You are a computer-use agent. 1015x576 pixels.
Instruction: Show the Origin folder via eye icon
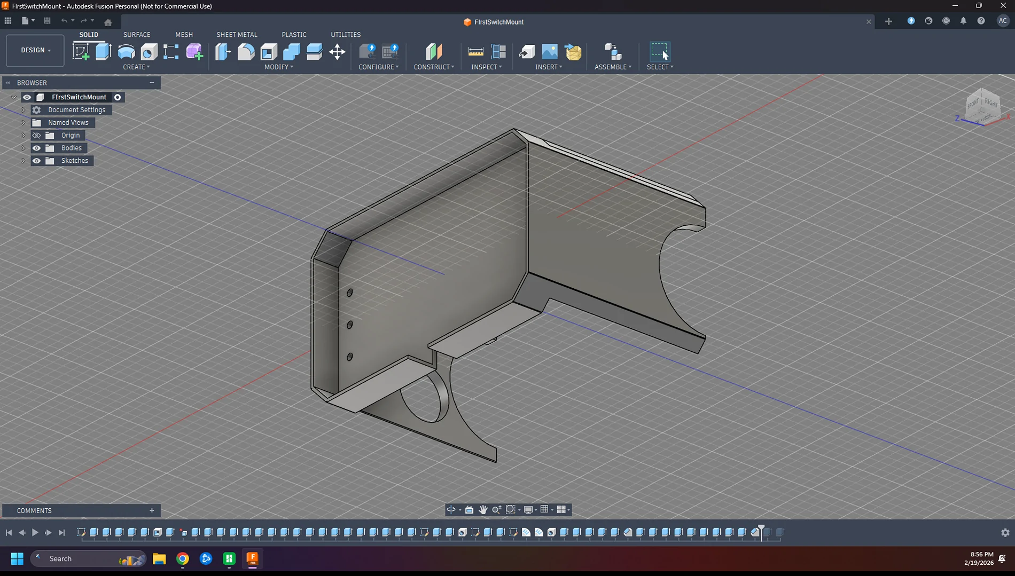click(36, 136)
